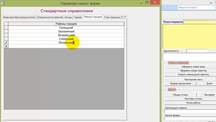The image size is (216, 122).
Task: Select the Сихівський row
Action: [66, 39]
